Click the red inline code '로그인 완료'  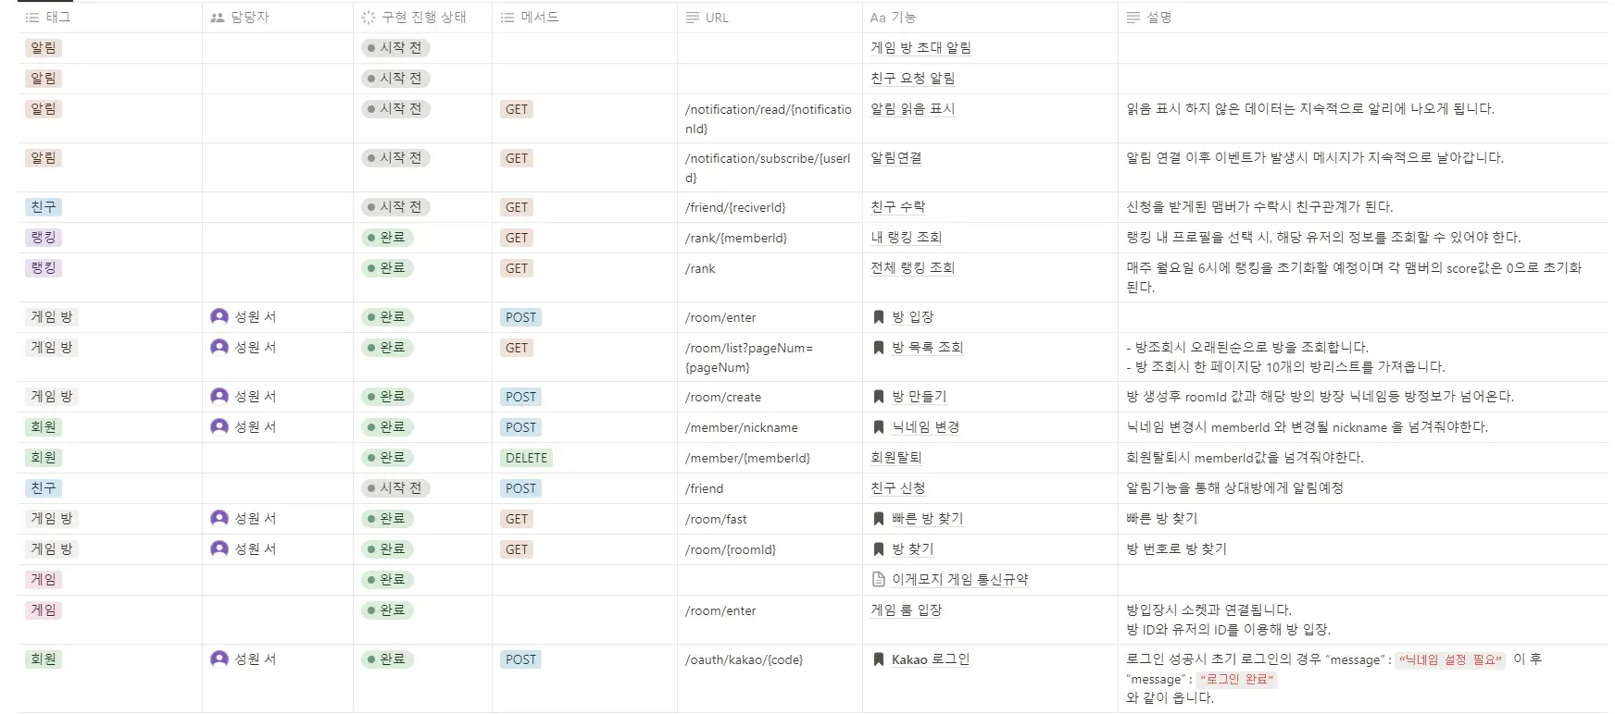pos(1236,679)
